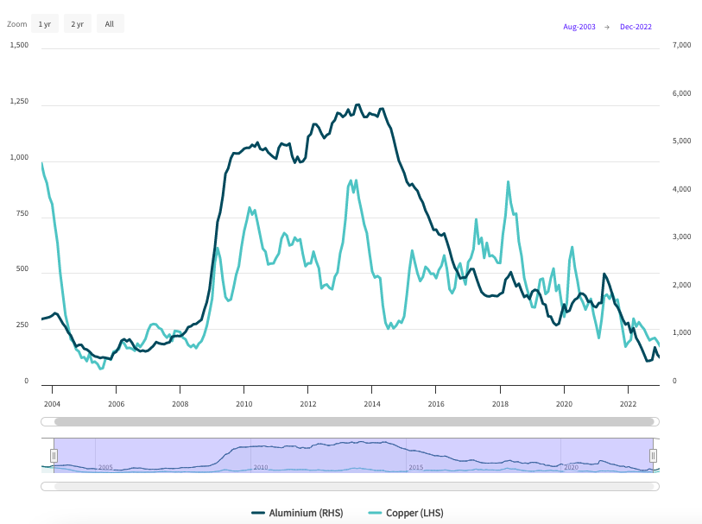Click the arrow between the date range fields

pos(607,27)
